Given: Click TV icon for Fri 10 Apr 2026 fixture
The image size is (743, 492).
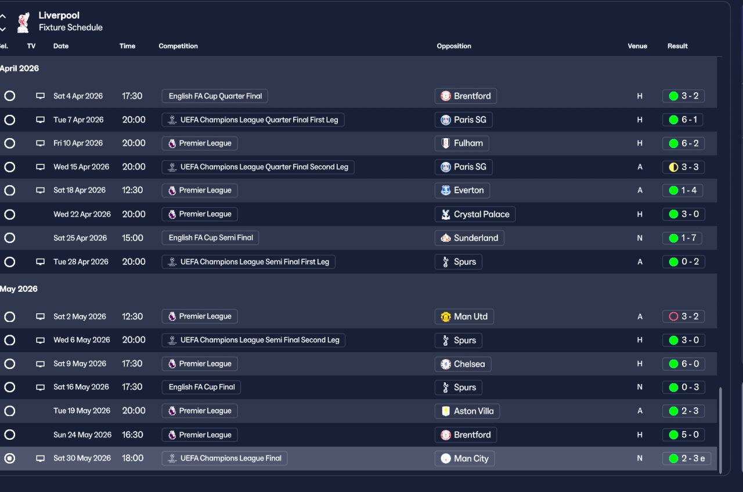Looking at the screenshot, I should [41, 143].
